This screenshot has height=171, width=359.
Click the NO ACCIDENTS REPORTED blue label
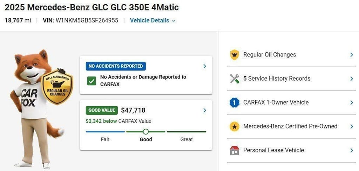click(x=116, y=66)
